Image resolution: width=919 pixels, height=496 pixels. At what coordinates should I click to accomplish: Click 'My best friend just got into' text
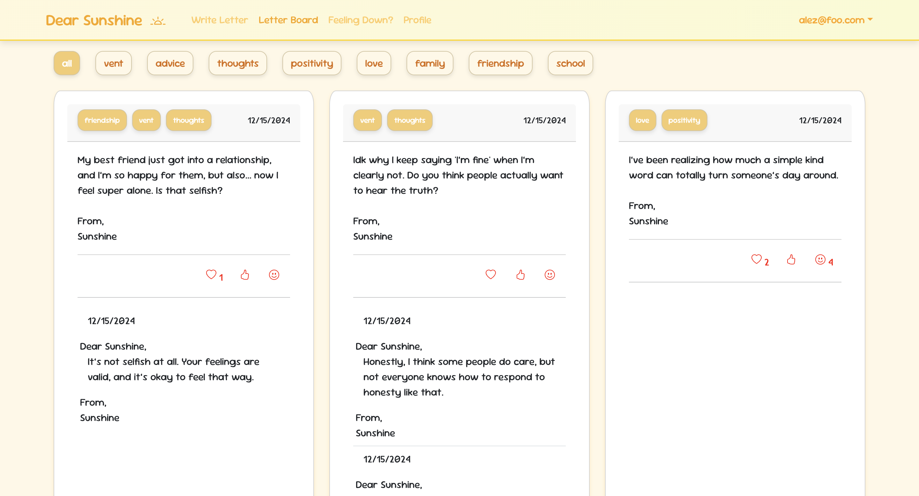point(178,175)
